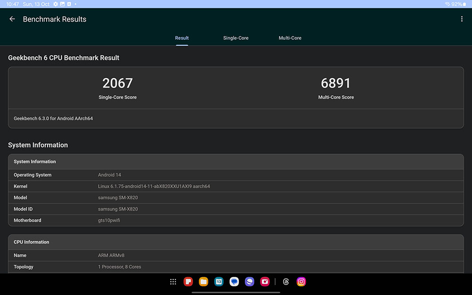
Task: Tap the 92% battery percentage
Action: 456,4
